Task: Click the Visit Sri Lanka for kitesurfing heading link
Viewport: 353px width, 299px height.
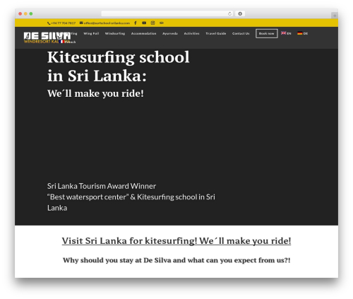Action: coord(176,241)
